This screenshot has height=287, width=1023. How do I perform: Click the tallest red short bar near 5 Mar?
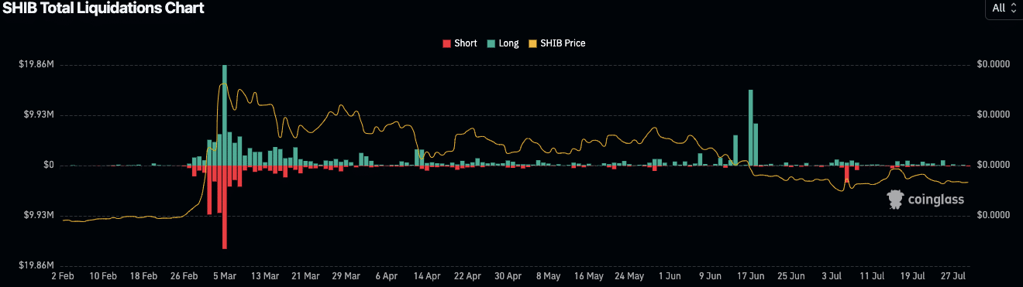tap(225, 207)
